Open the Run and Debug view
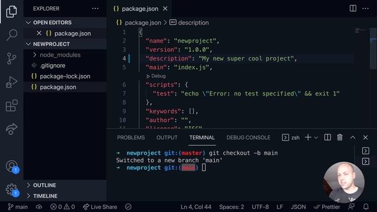 (x=12, y=82)
